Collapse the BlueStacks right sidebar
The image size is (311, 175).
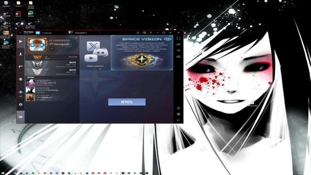[x=178, y=33]
